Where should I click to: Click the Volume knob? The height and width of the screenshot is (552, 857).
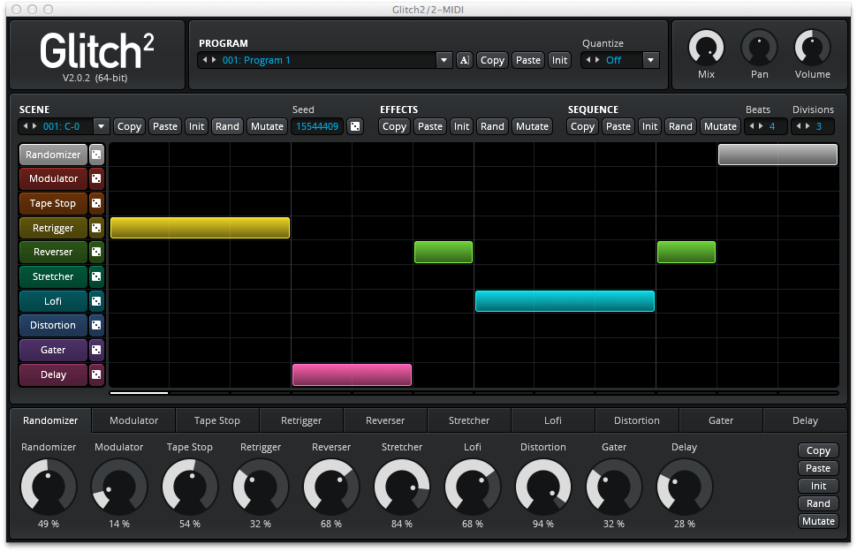[812, 48]
